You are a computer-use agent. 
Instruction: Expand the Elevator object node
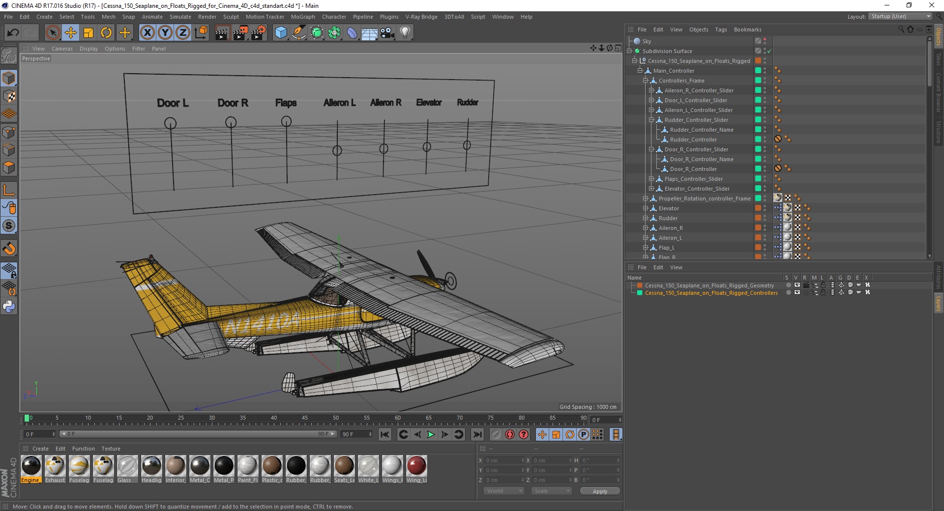point(646,208)
